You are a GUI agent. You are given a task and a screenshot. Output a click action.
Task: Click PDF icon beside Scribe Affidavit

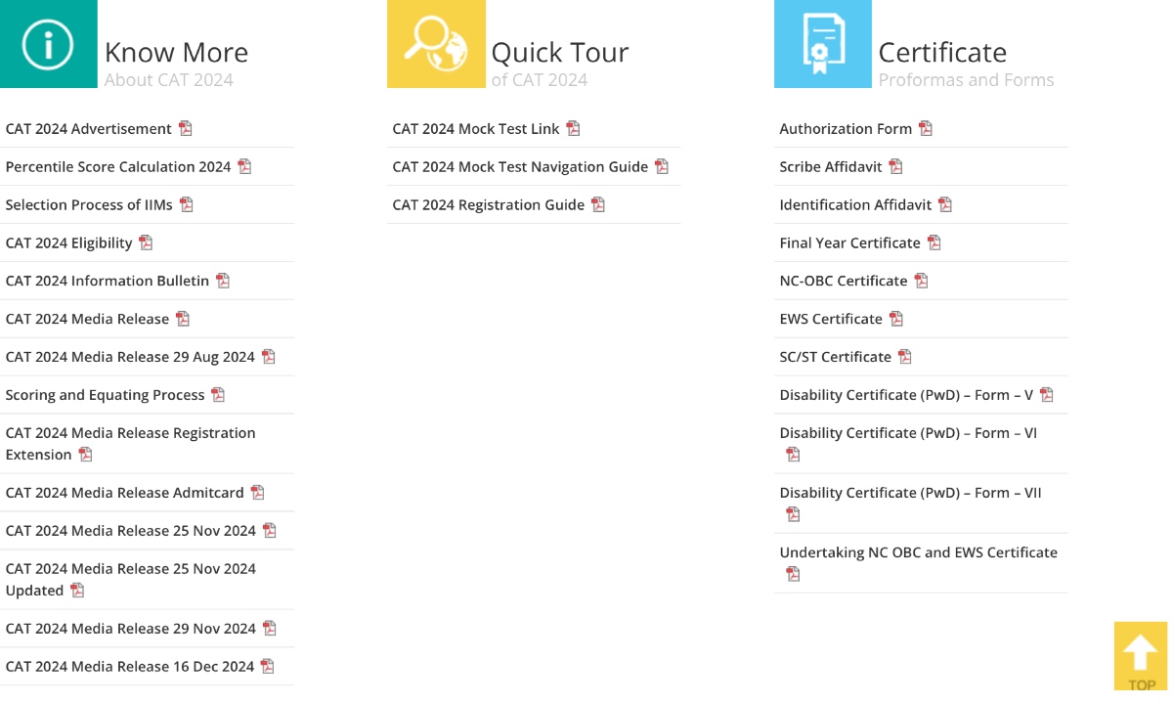click(895, 166)
